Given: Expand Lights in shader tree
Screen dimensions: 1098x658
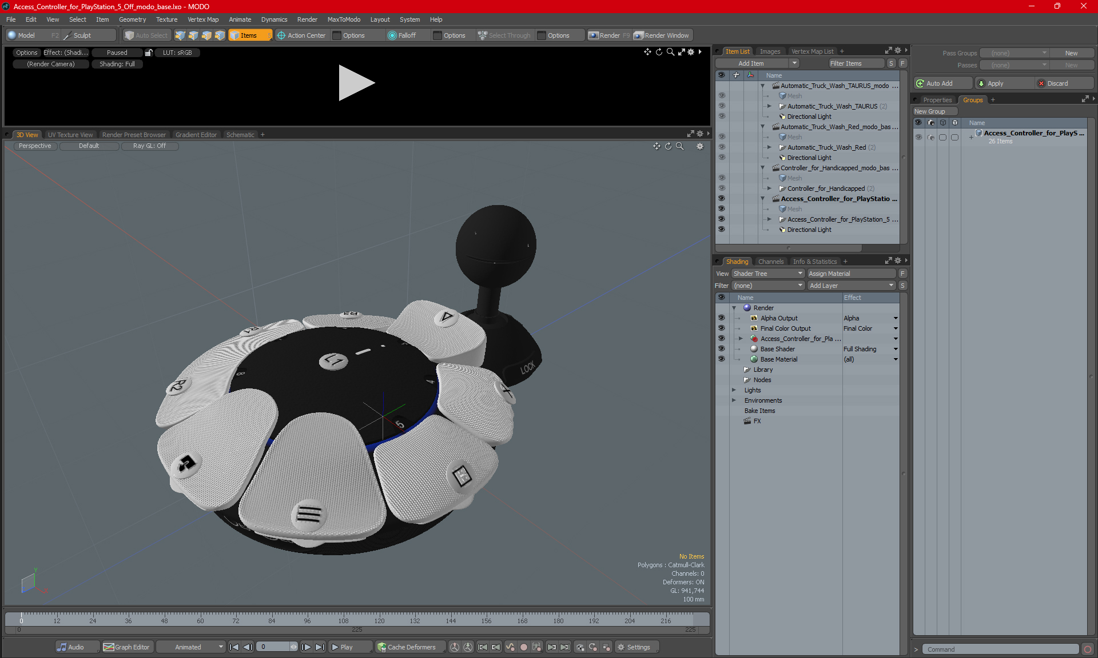Looking at the screenshot, I should pyautogui.click(x=734, y=390).
